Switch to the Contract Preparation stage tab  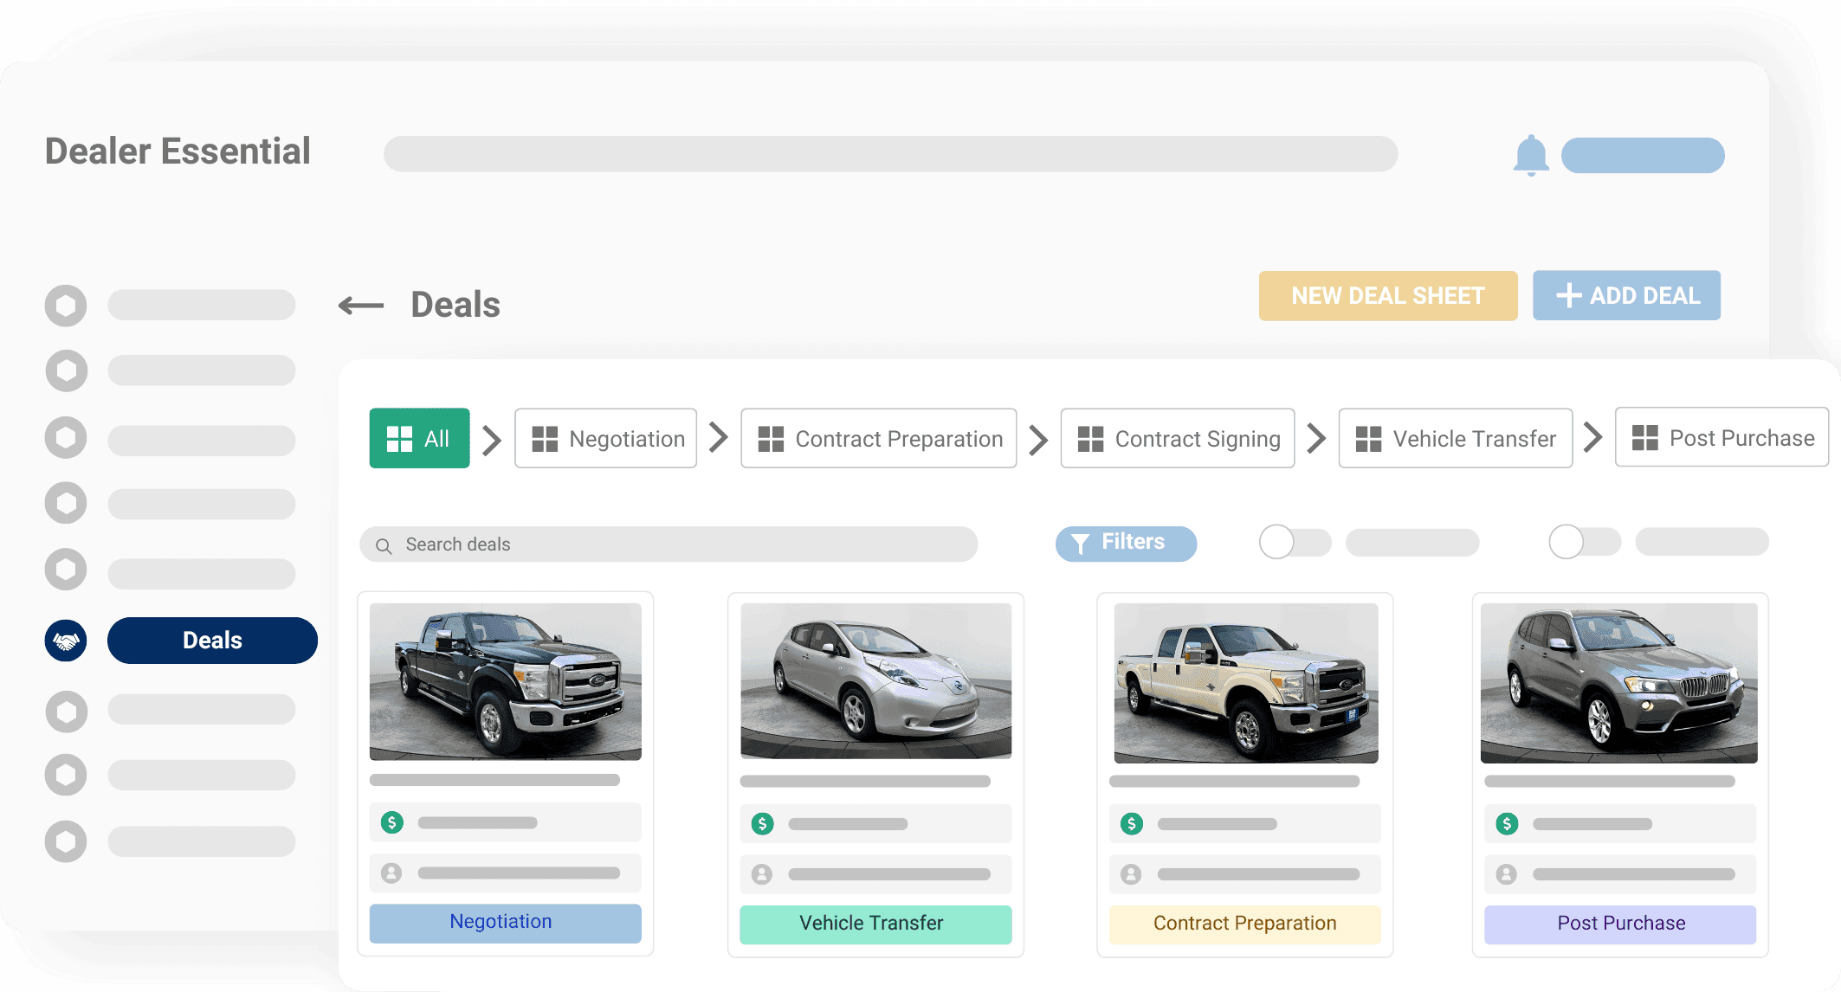[x=878, y=438]
